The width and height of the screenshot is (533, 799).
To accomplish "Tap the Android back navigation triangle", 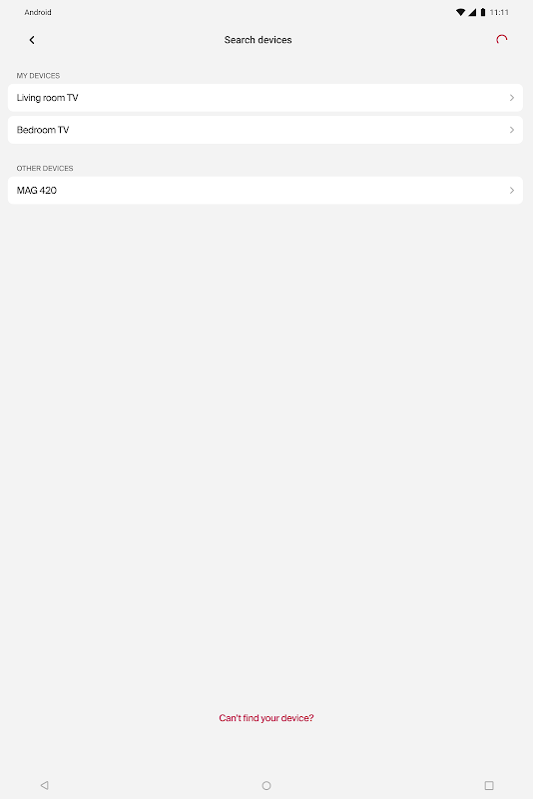I will [44, 785].
